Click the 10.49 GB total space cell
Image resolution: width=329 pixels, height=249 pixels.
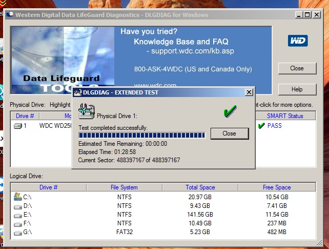click(200, 223)
